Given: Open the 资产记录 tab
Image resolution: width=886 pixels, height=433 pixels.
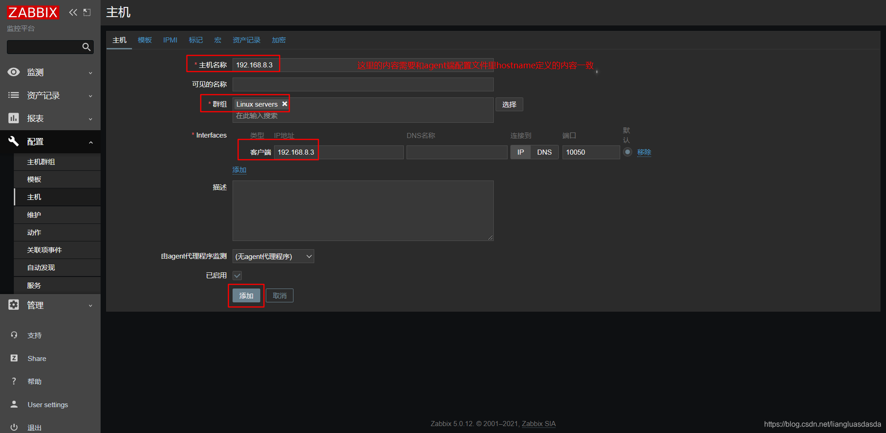Looking at the screenshot, I should tap(246, 40).
